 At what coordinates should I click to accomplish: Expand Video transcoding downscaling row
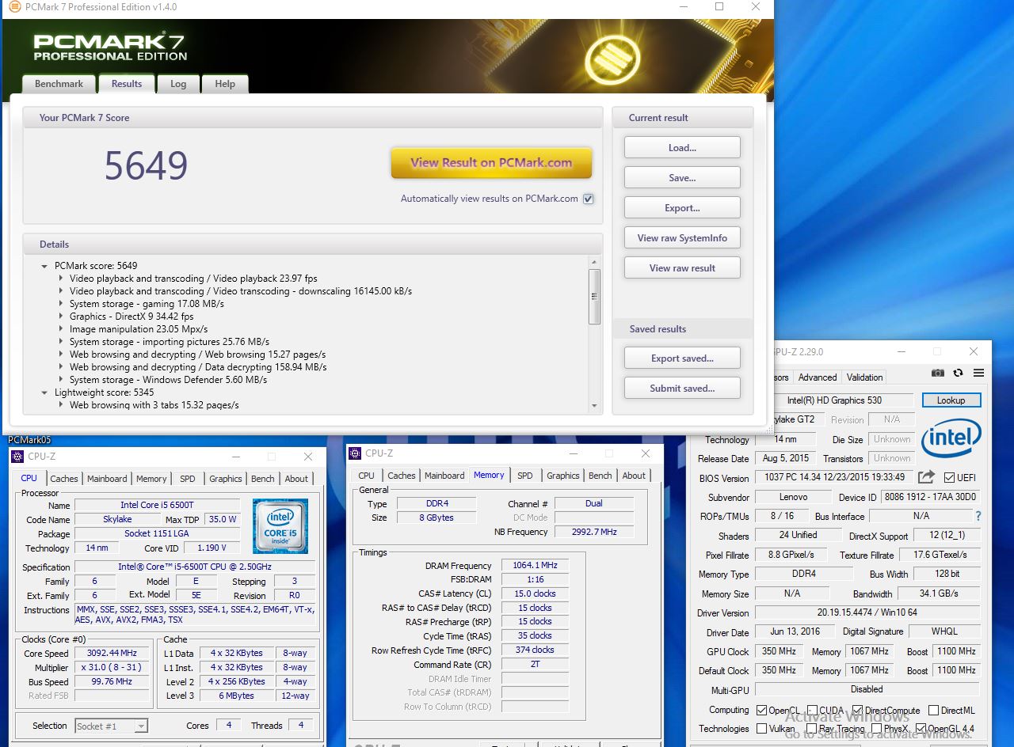(61, 291)
